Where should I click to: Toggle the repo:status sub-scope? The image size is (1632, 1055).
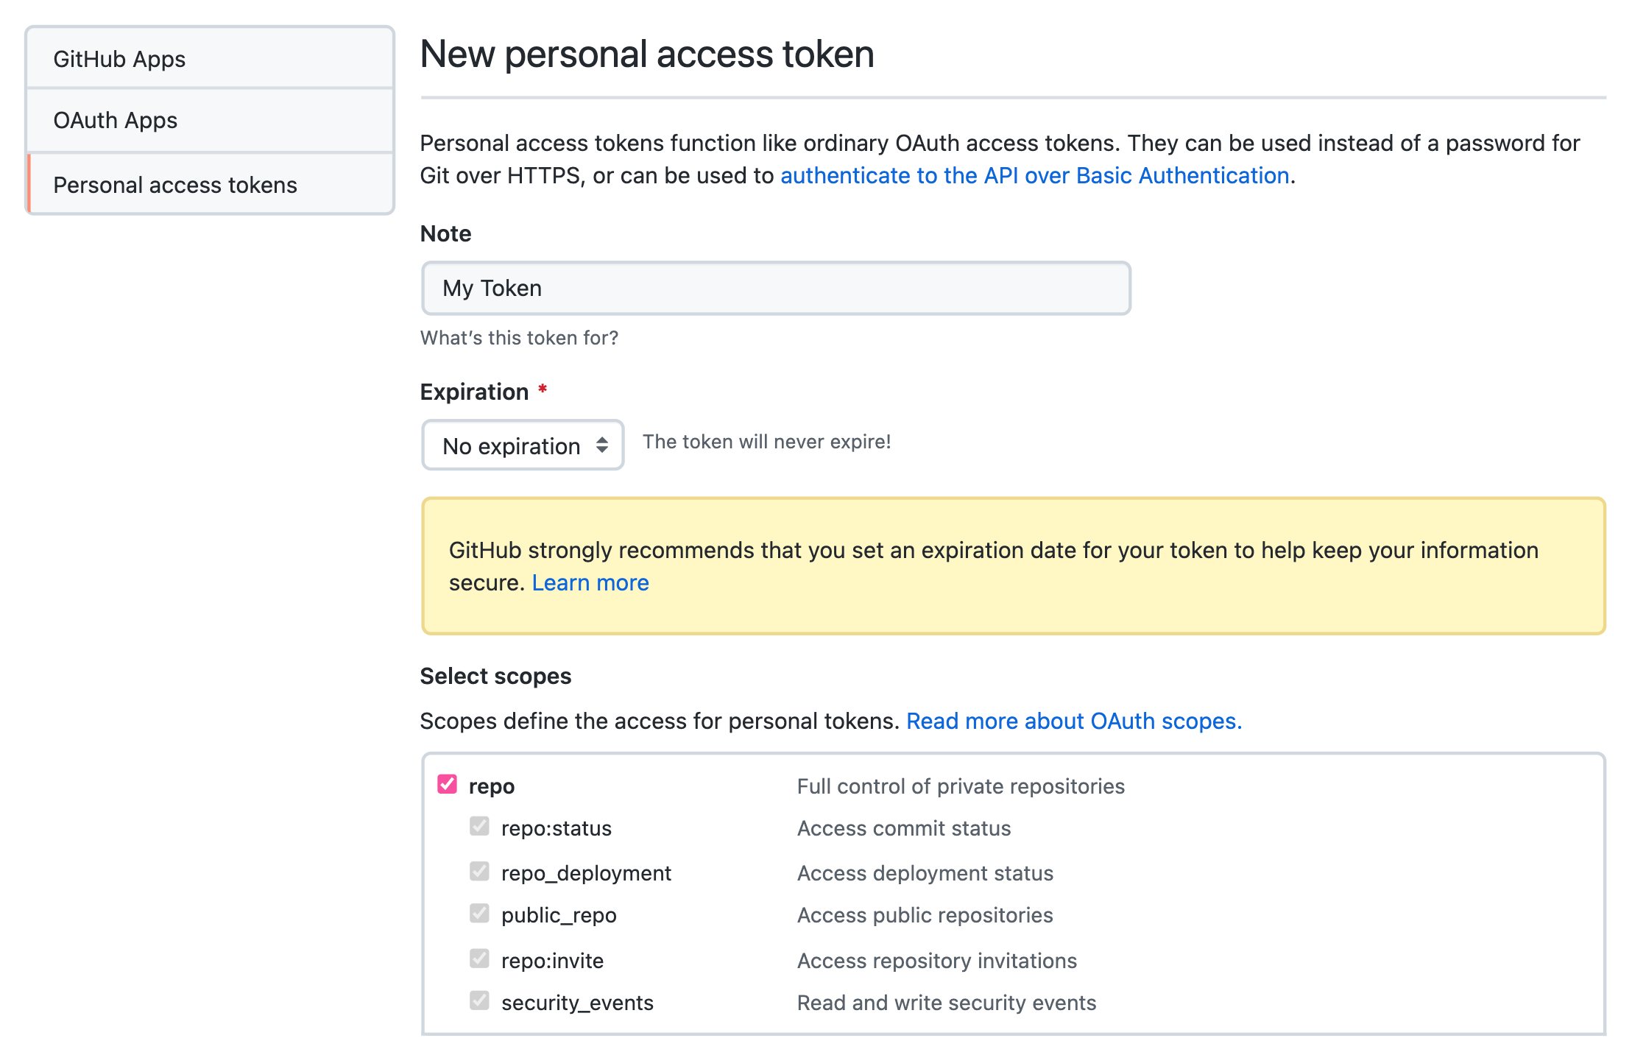point(476,829)
